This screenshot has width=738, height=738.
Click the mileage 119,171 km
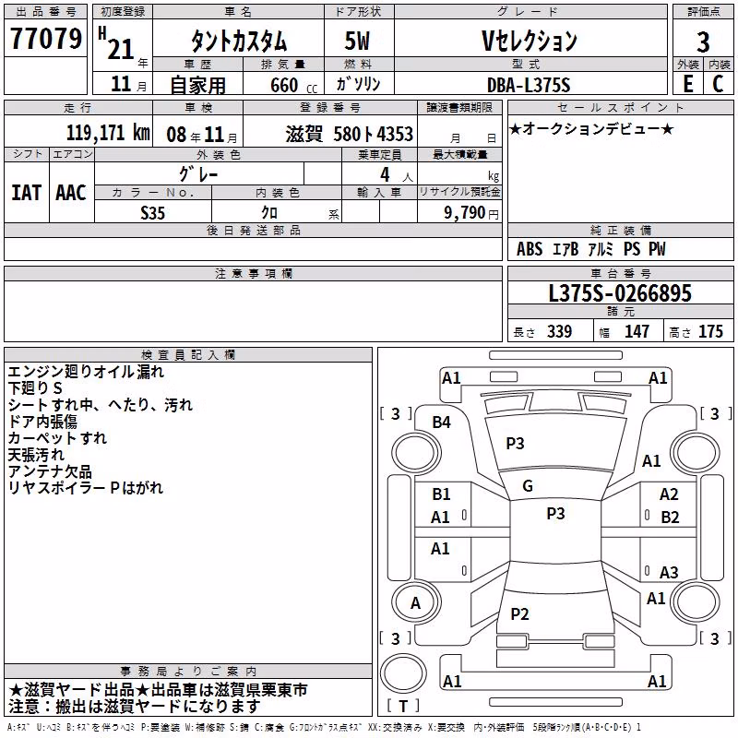108,133
